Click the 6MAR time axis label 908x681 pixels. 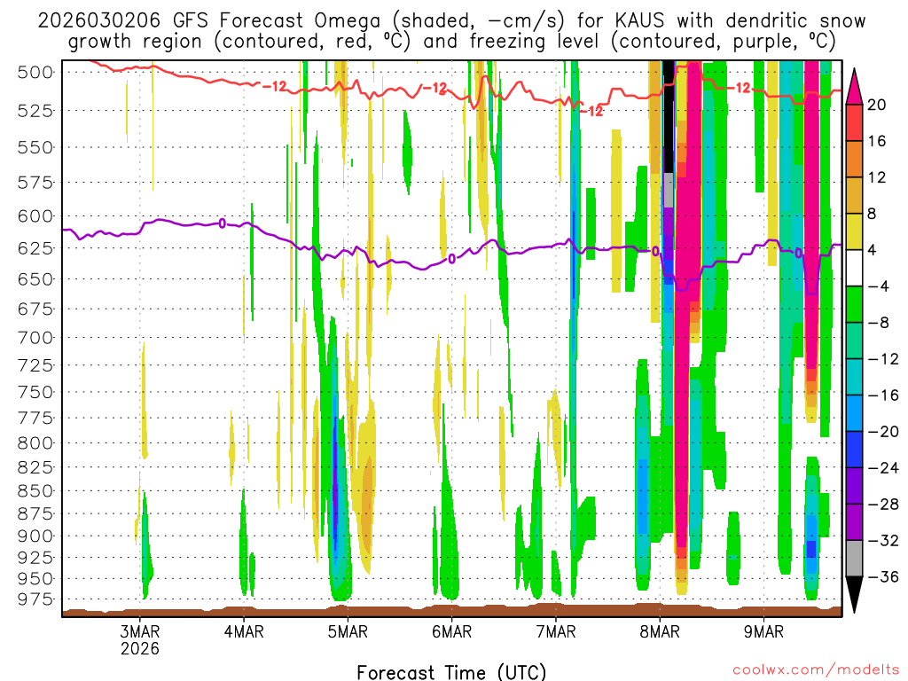451,631
